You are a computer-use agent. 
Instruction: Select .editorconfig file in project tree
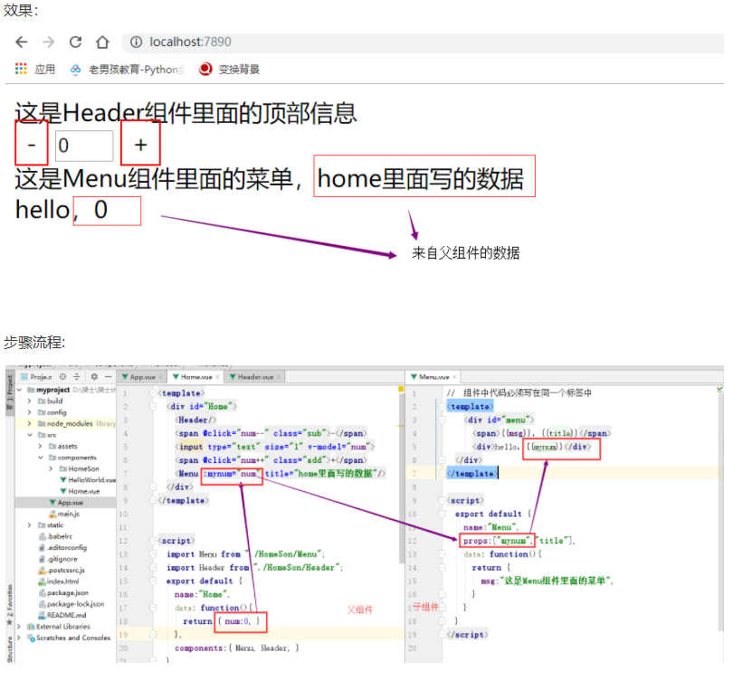coord(62,548)
